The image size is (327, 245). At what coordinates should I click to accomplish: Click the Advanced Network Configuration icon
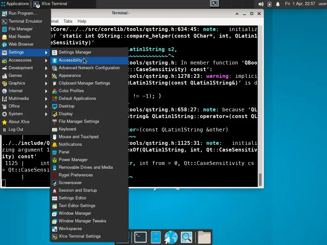54,68
